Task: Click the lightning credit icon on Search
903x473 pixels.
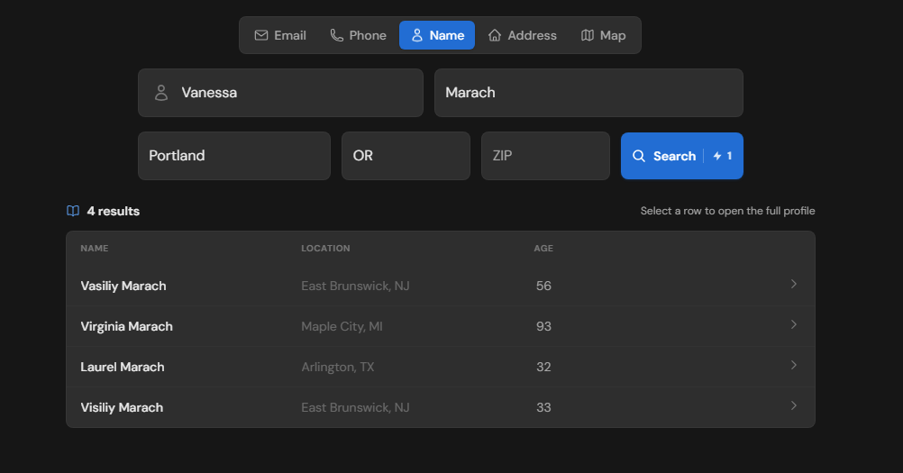Action: 717,156
